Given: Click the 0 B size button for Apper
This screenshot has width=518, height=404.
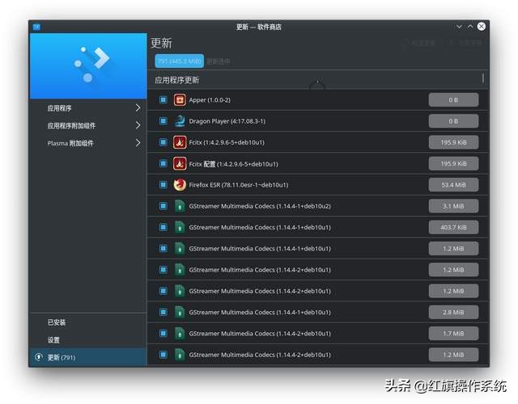Looking at the screenshot, I should [x=453, y=100].
